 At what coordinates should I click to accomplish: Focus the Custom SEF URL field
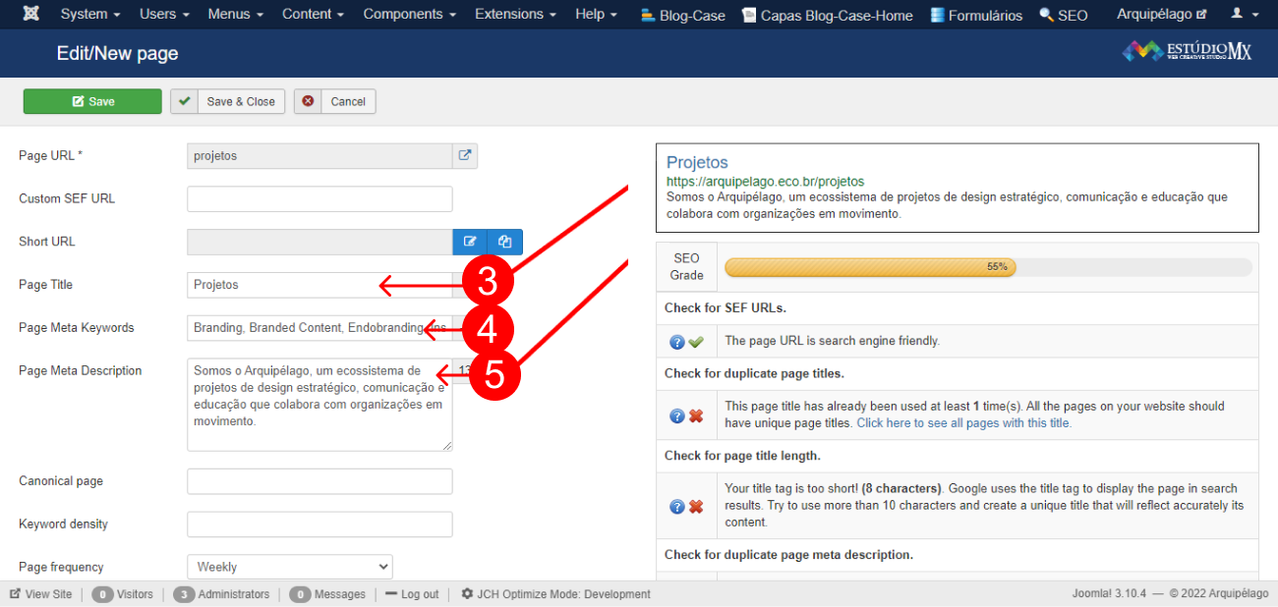tap(319, 198)
